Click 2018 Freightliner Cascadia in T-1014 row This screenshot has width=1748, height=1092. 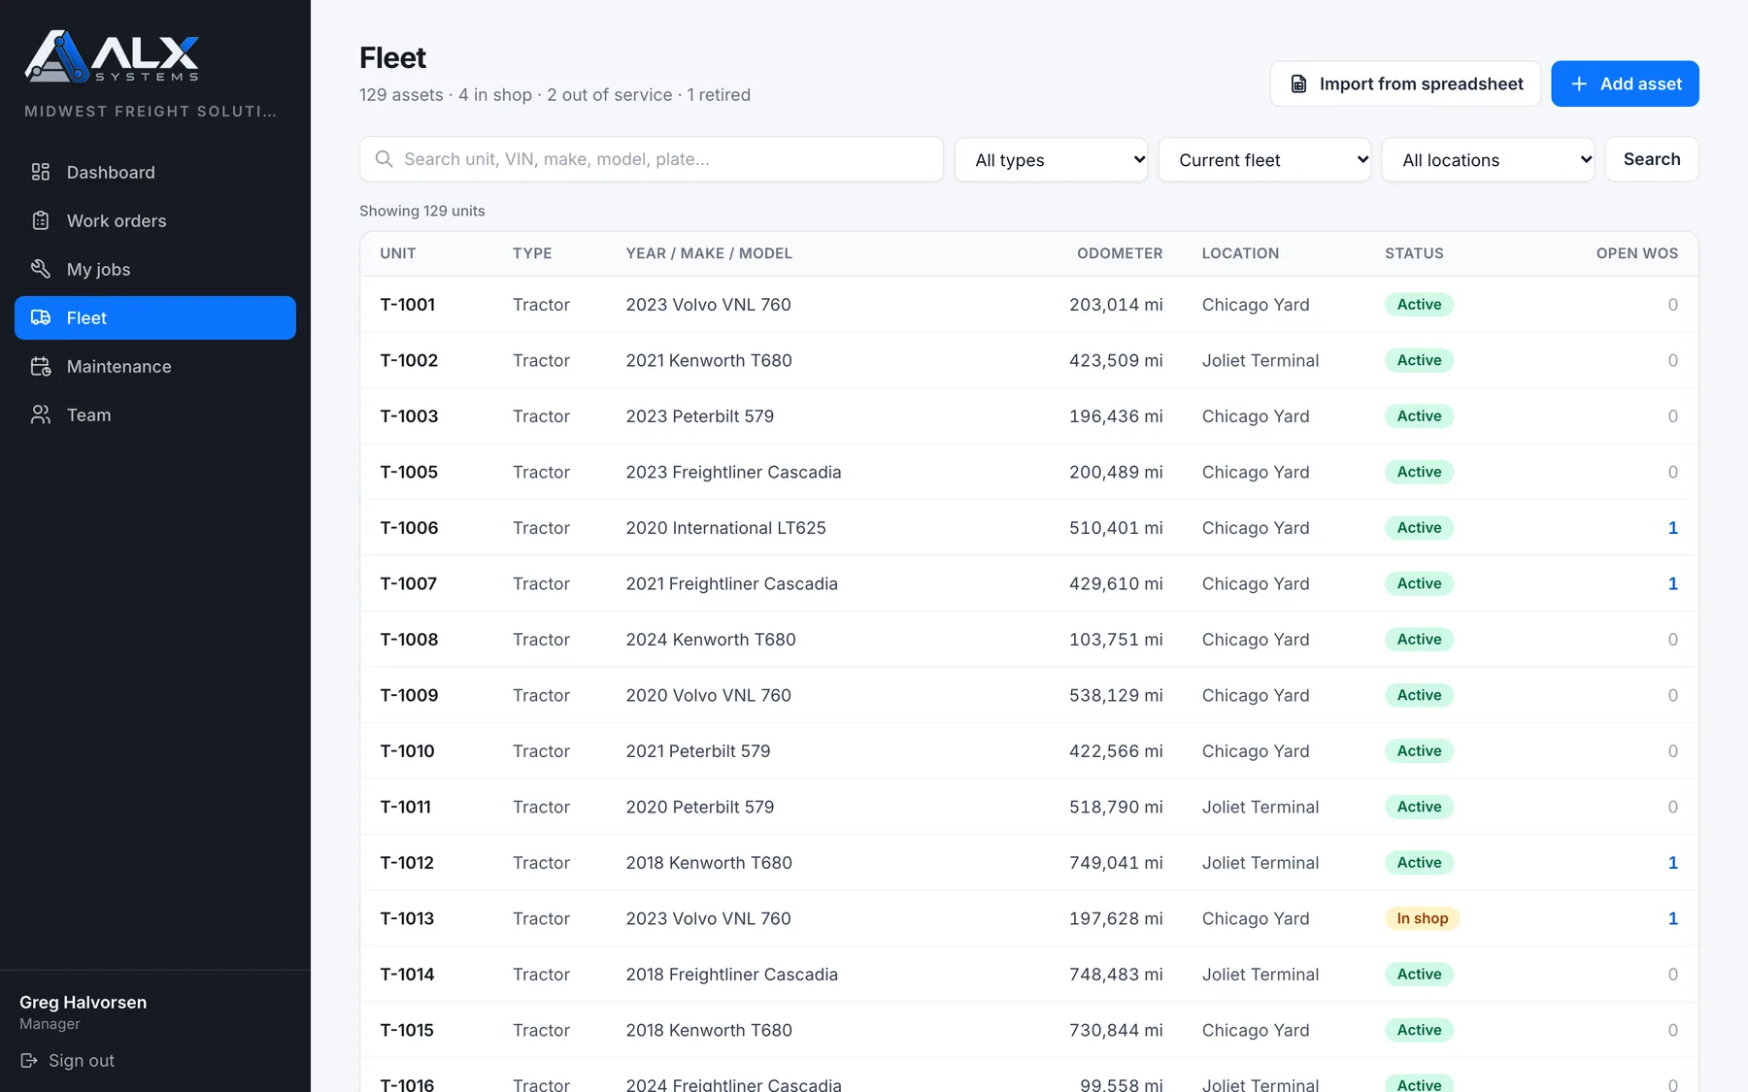tap(731, 975)
